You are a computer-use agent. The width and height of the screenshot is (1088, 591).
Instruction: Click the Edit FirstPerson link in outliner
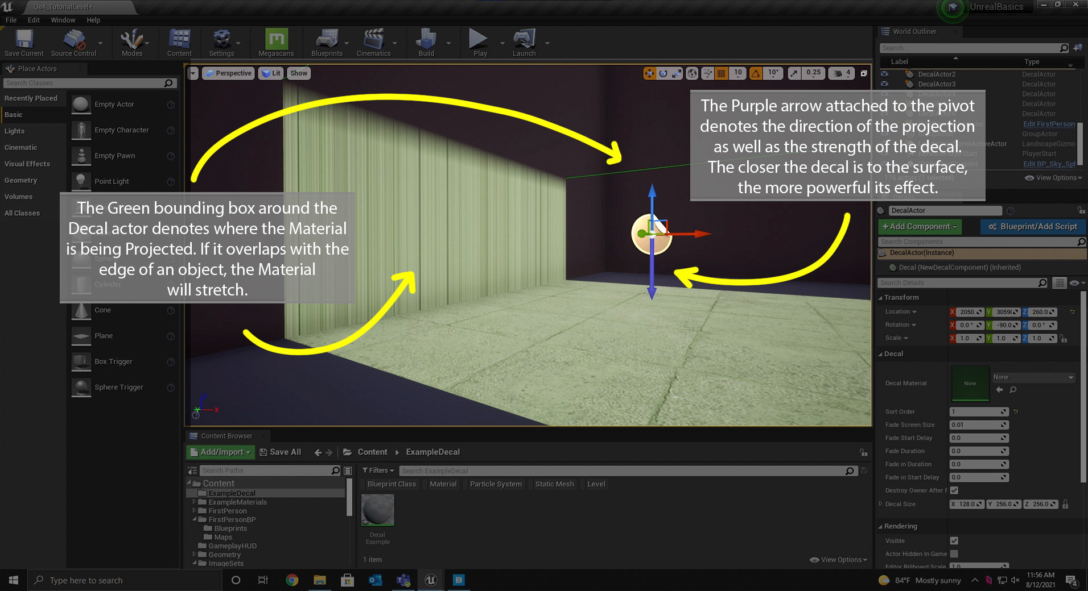click(x=1049, y=124)
